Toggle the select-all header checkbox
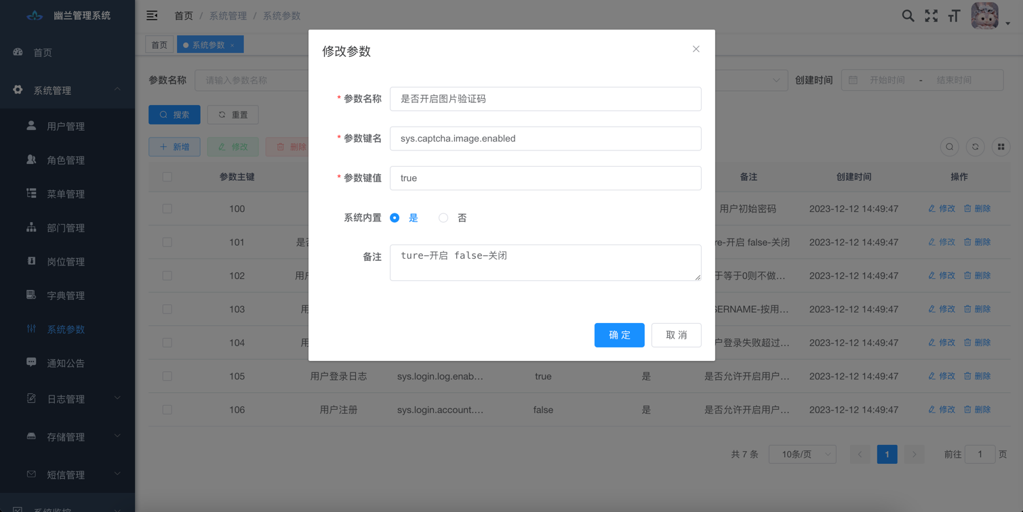This screenshot has height=512, width=1023. (x=167, y=177)
